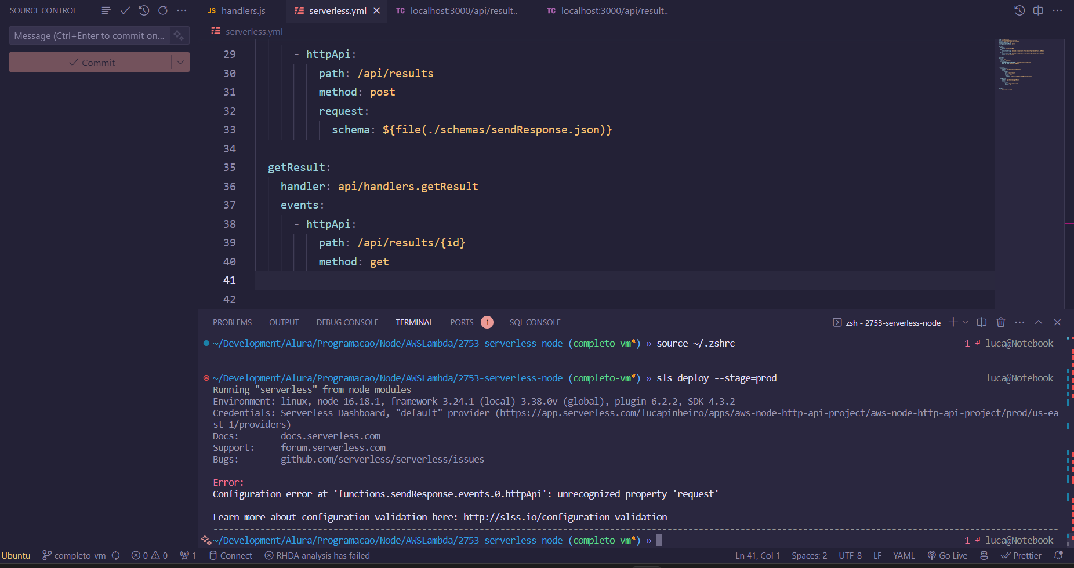Refresh the Source Control view
Image resolution: width=1074 pixels, height=568 pixels.
[x=163, y=10]
